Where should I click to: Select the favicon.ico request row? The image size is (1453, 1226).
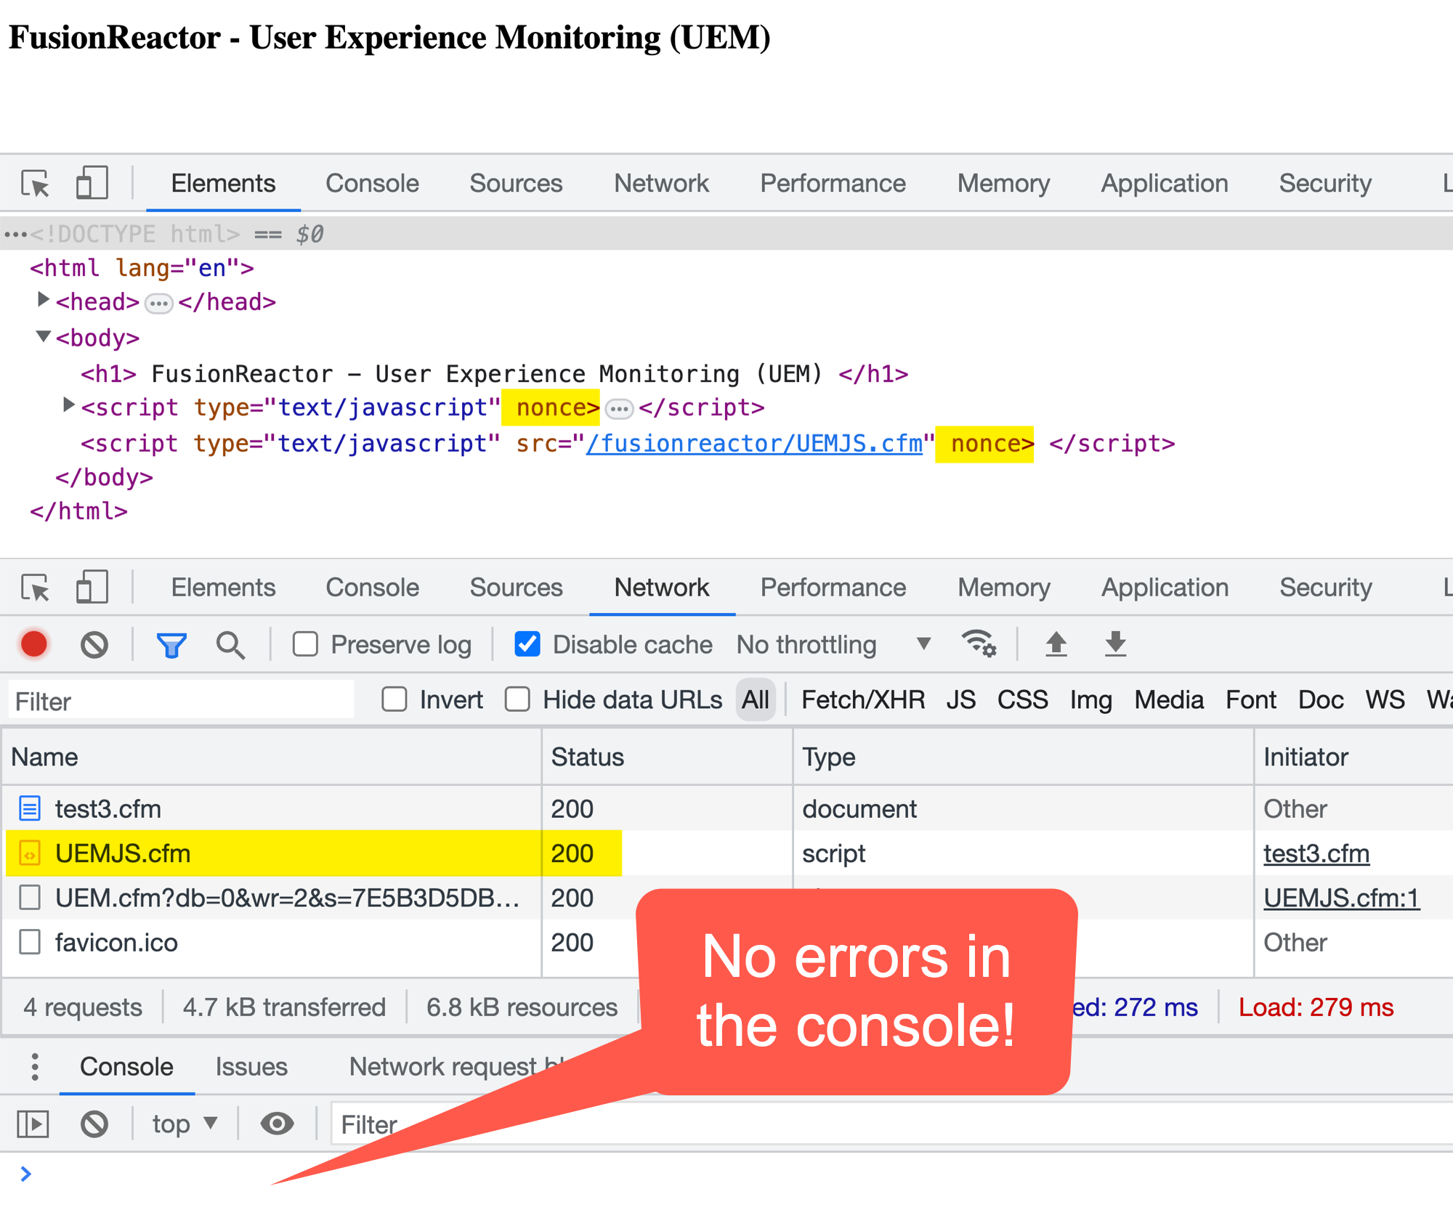[726, 942]
